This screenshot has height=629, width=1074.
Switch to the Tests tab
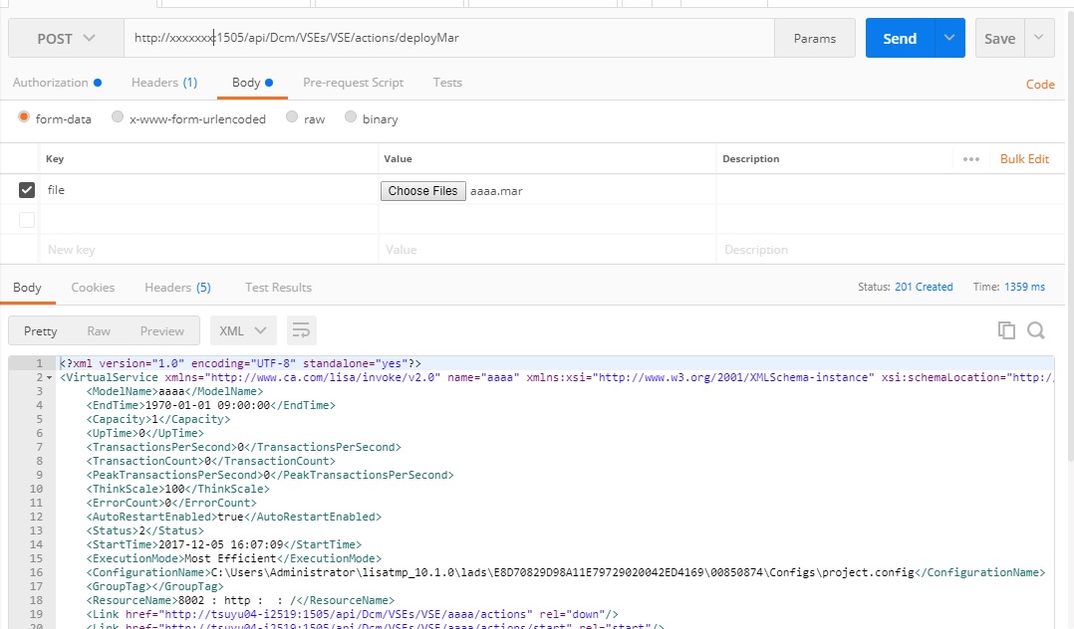[x=447, y=83]
